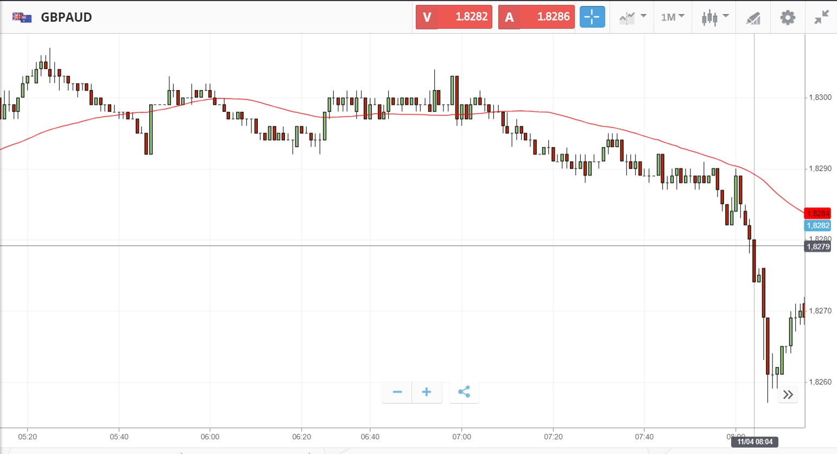
Task: Click the 05:40 time axis label
Action: [x=119, y=437]
